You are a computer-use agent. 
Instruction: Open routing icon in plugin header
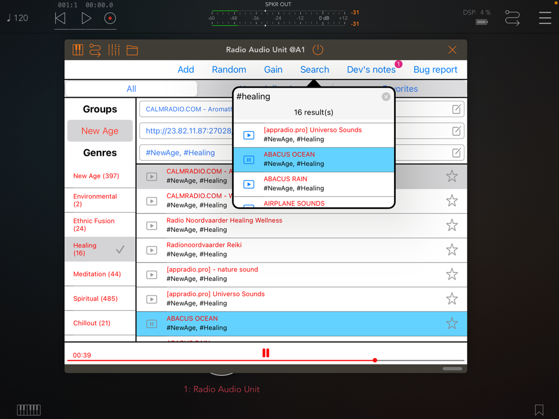[x=95, y=50]
